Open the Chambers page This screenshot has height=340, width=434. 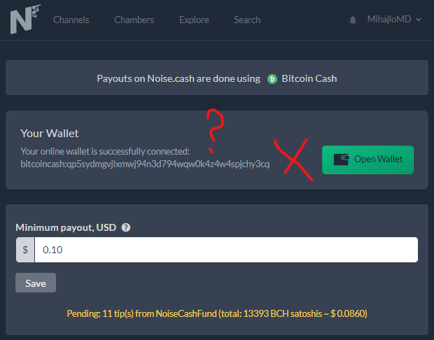coord(134,20)
